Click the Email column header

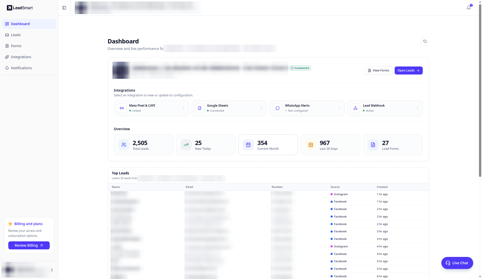pos(189,187)
